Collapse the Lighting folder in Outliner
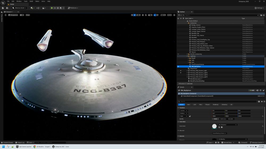Viewport: 266px width, 149px height. (x=187, y=56)
